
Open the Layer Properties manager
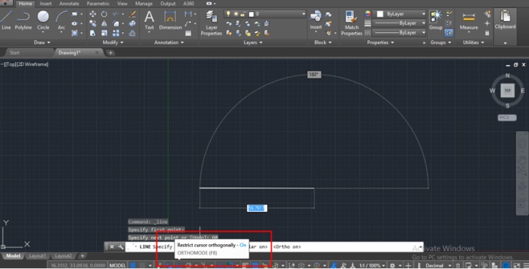(x=211, y=23)
